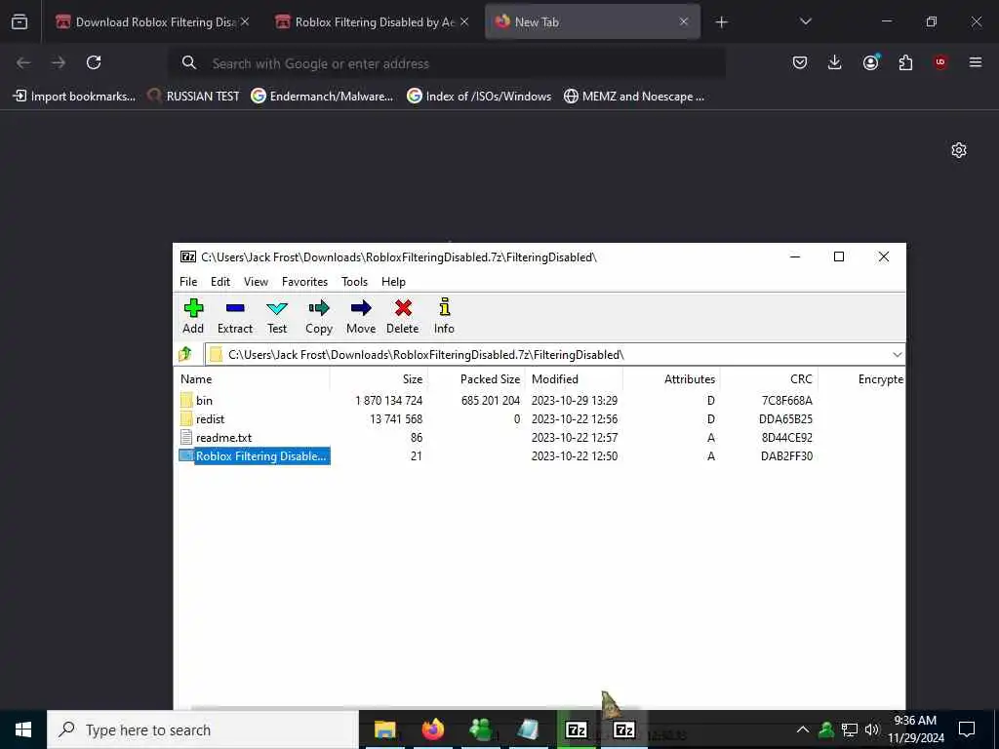The height and width of the screenshot is (749, 999).
Task: Click Import bookmarks... in bookmarks bar
Action: (74, 97)
